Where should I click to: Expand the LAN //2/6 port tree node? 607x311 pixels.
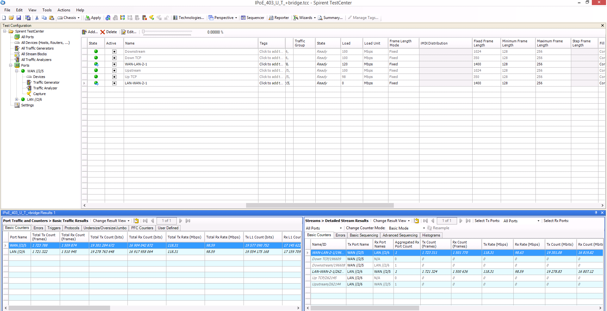point(17,99)
